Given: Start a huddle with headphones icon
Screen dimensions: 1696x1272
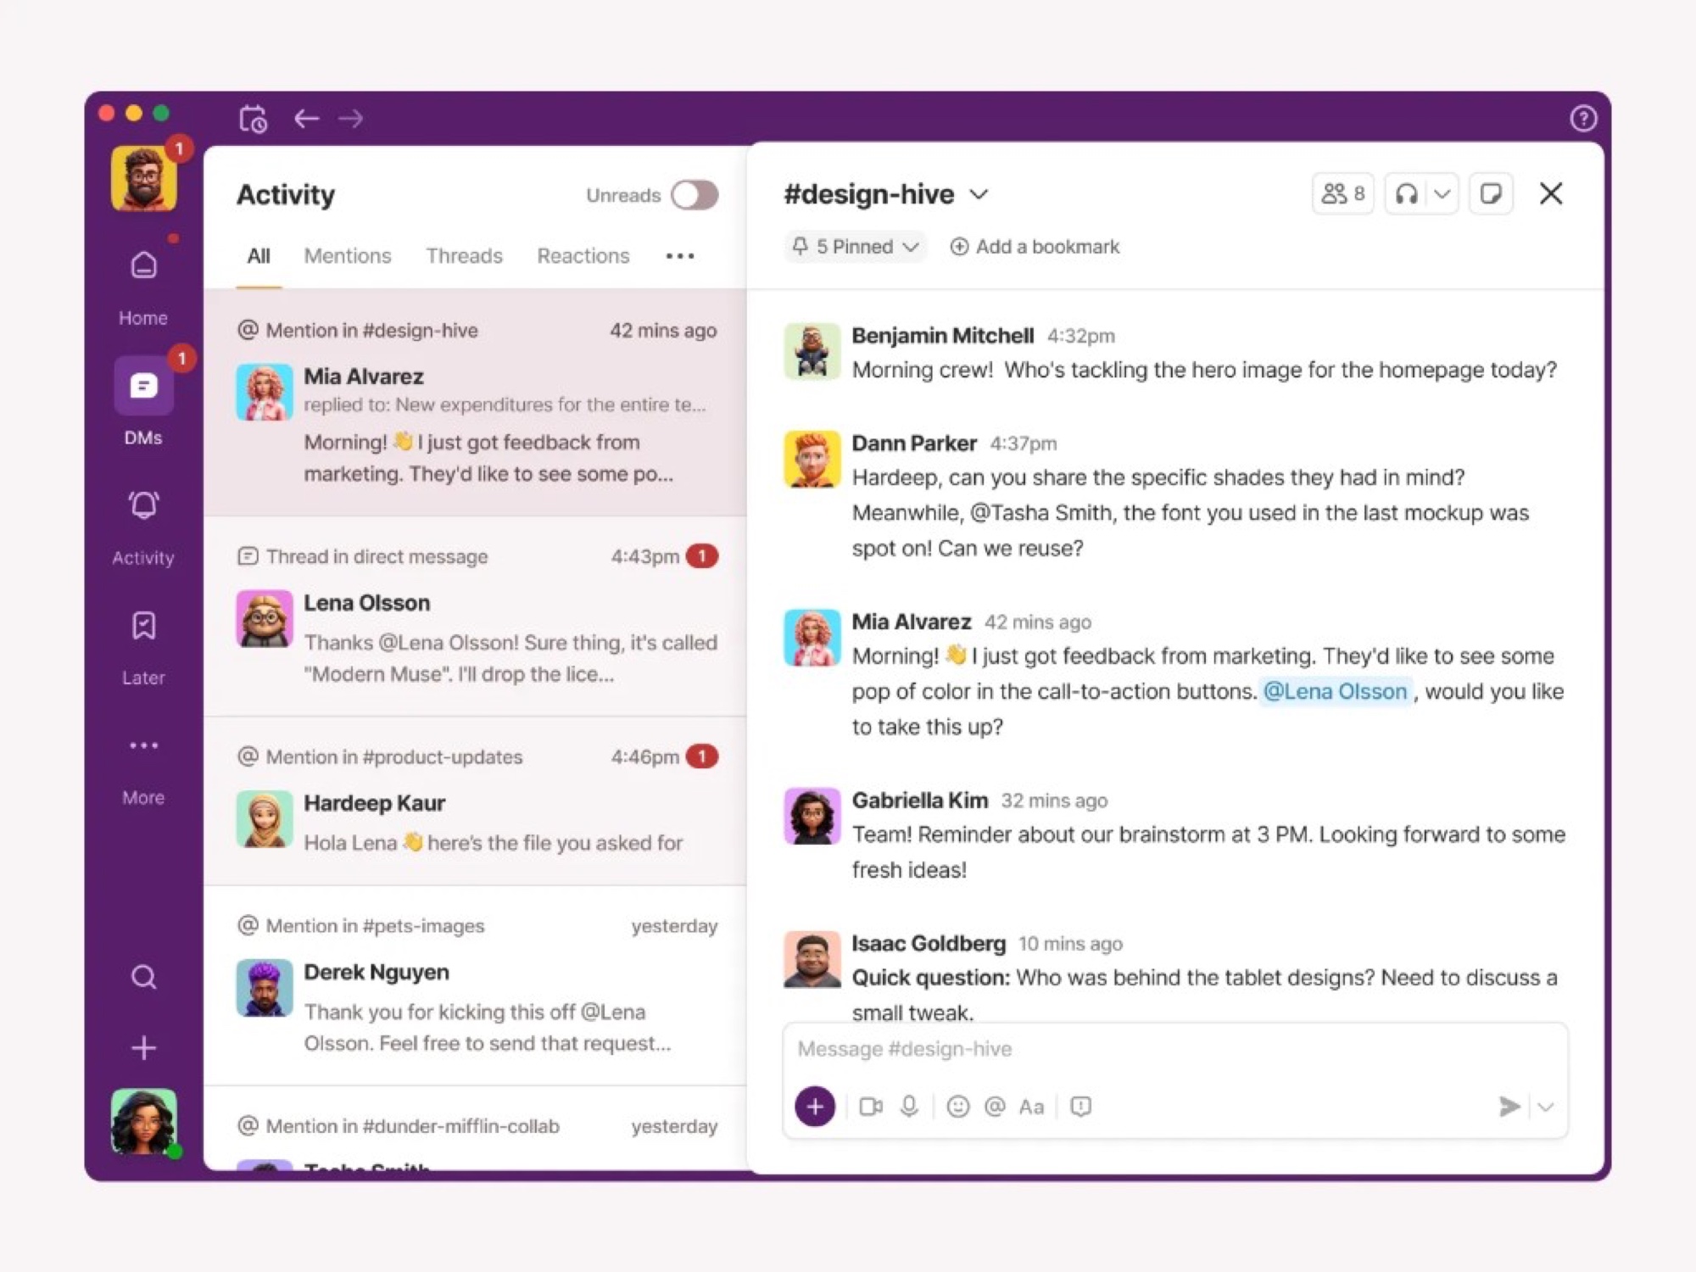Looking at the screenshot, I should [1406, 194].
